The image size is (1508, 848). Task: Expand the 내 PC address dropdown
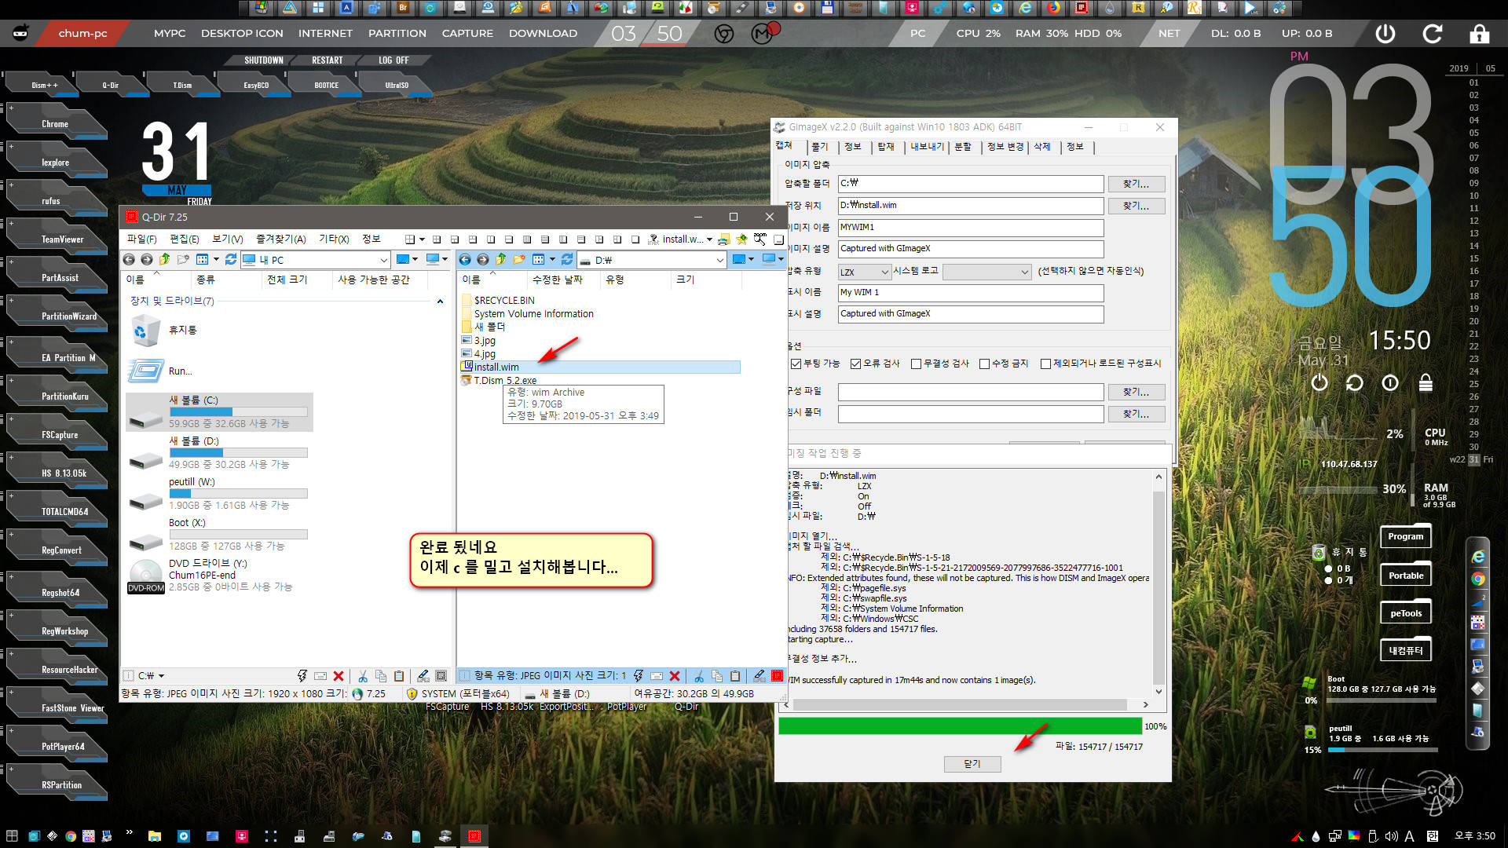click(383, 260)
